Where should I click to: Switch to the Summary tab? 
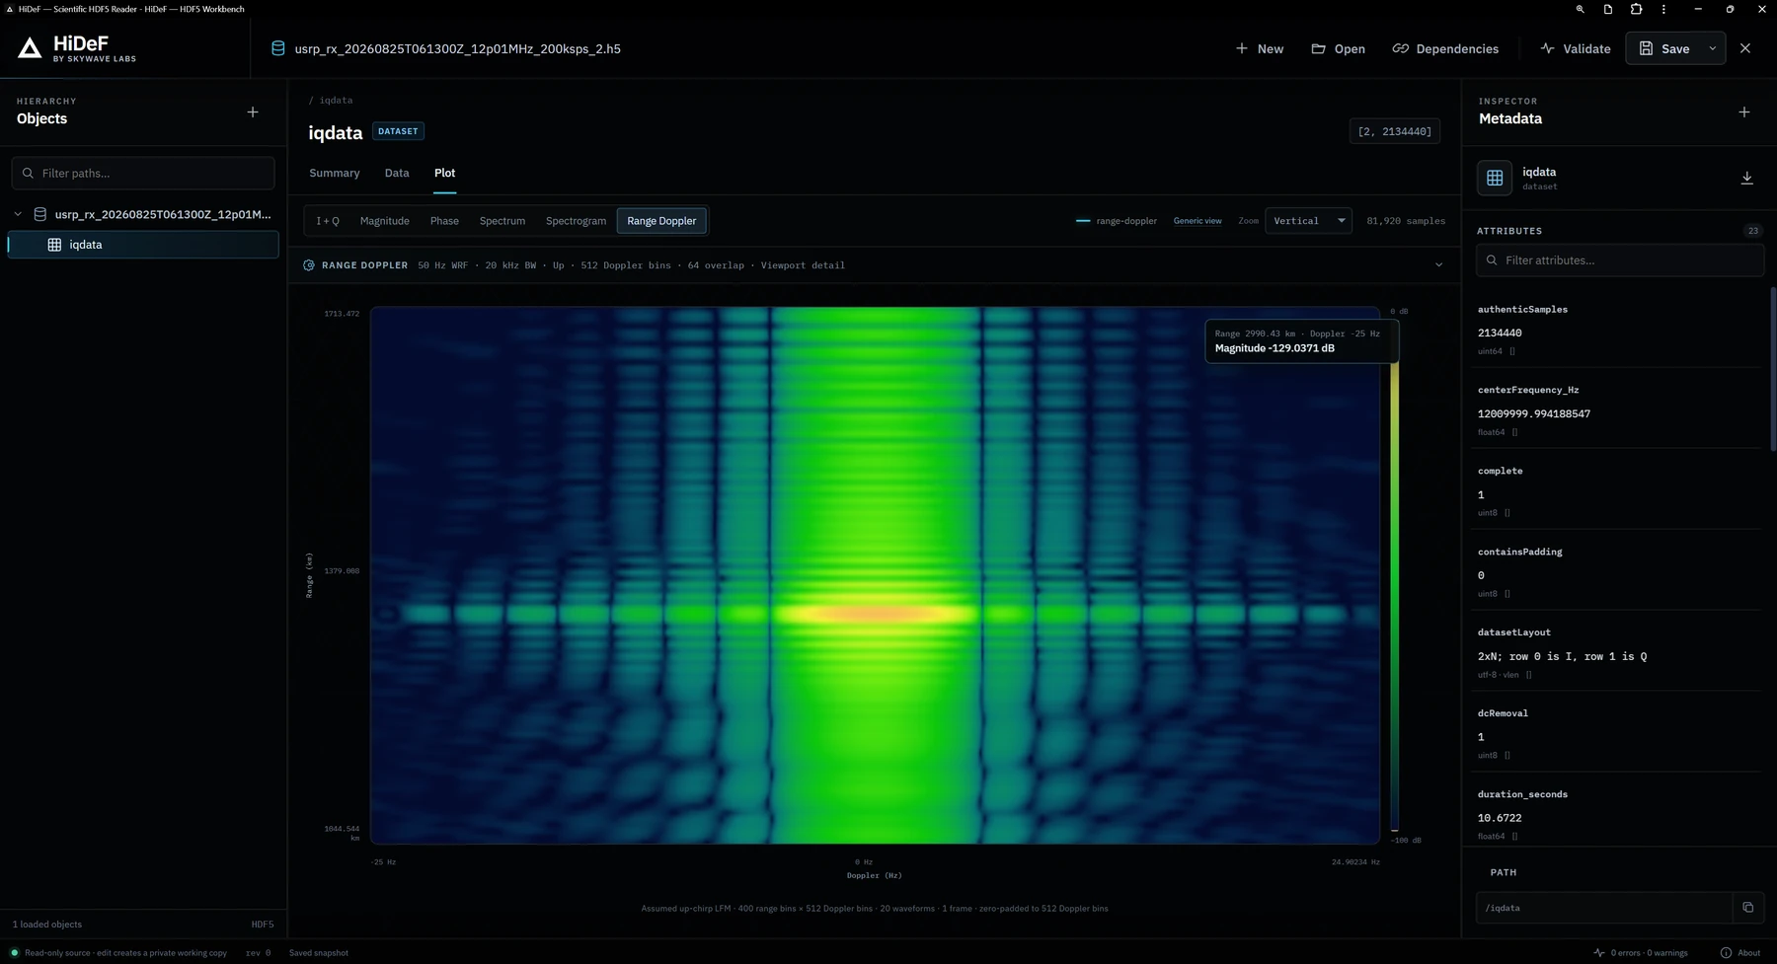click(335, 173)
